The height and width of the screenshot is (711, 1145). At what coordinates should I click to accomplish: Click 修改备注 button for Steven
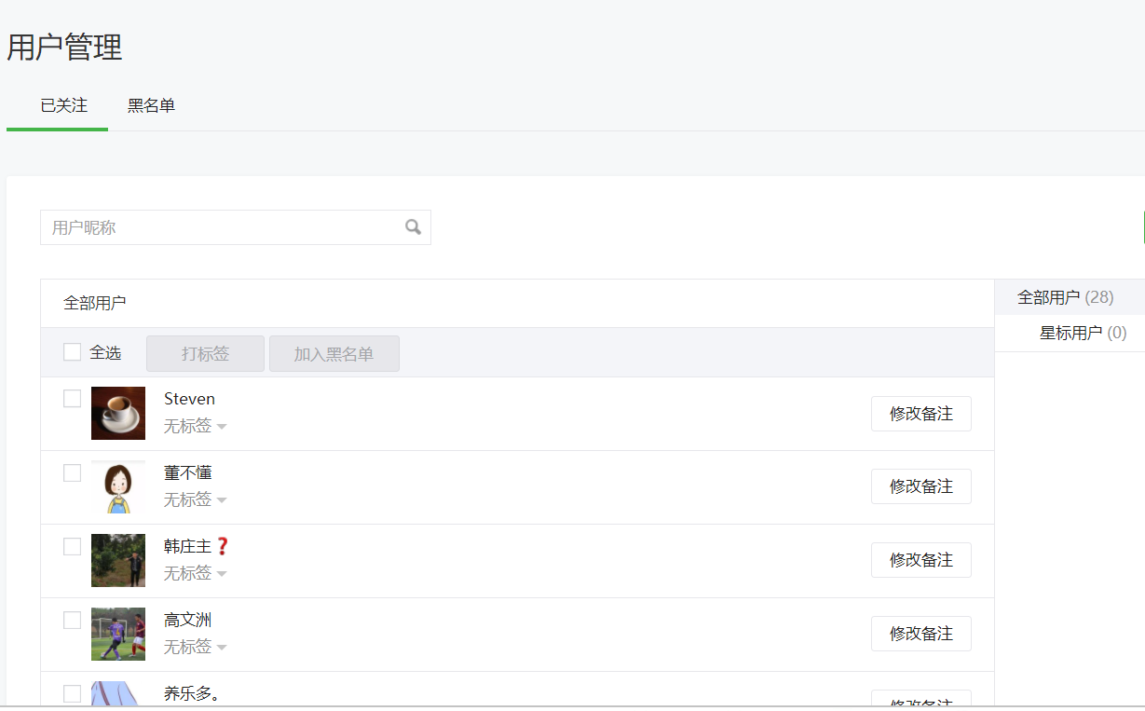click(x=921, y=414)
